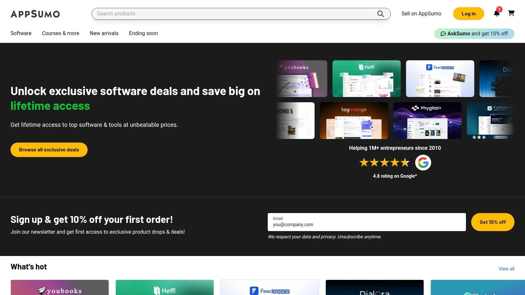Click the Google logo beside the rating
Screen dimensions: 525x295
(x=423, y=163)
